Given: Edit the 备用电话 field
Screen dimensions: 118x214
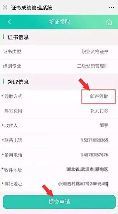Looking at the screenshot, I should point(59,155).
